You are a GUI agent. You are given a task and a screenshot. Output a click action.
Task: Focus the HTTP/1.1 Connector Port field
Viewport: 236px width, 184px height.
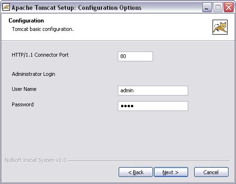(135, 56)
